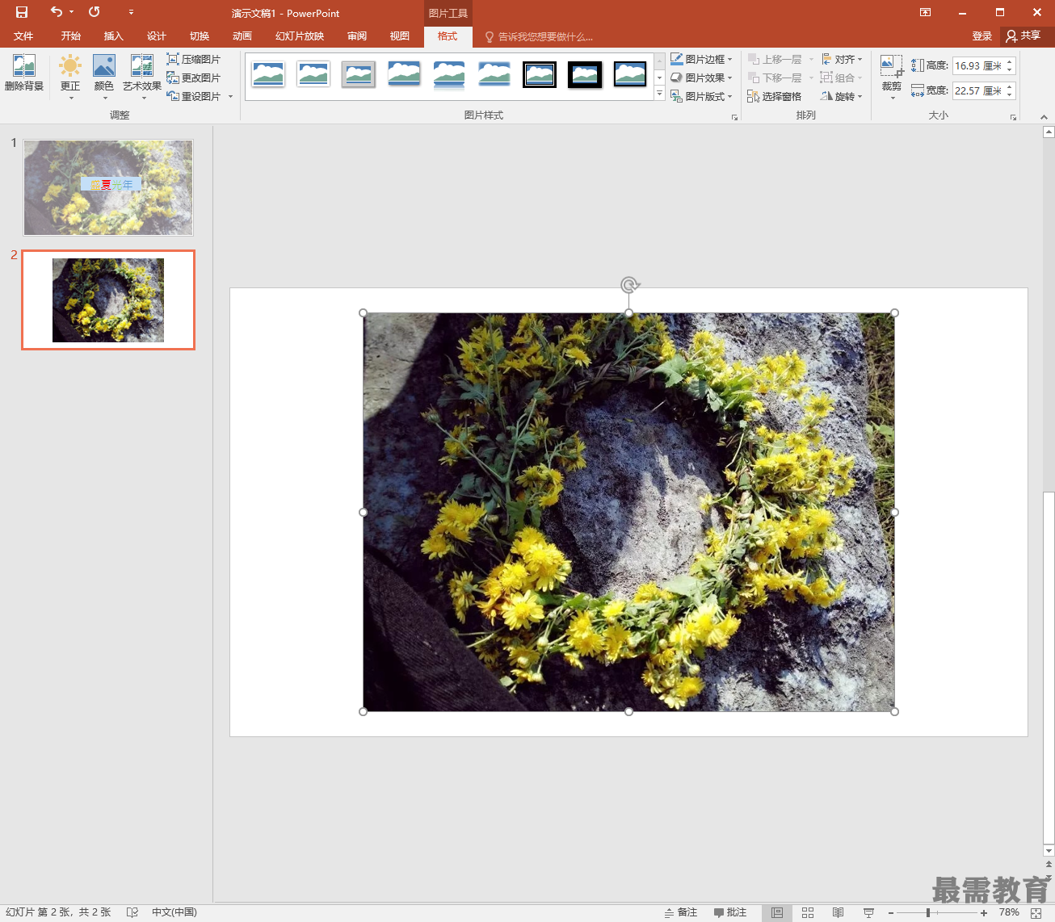1055x922 pixels.
Task: Apply the seventh double-black-frame picture style
Action: (x=540, y=74)
